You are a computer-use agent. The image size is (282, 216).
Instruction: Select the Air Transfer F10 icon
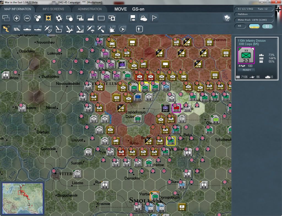(x=101, y=29)
